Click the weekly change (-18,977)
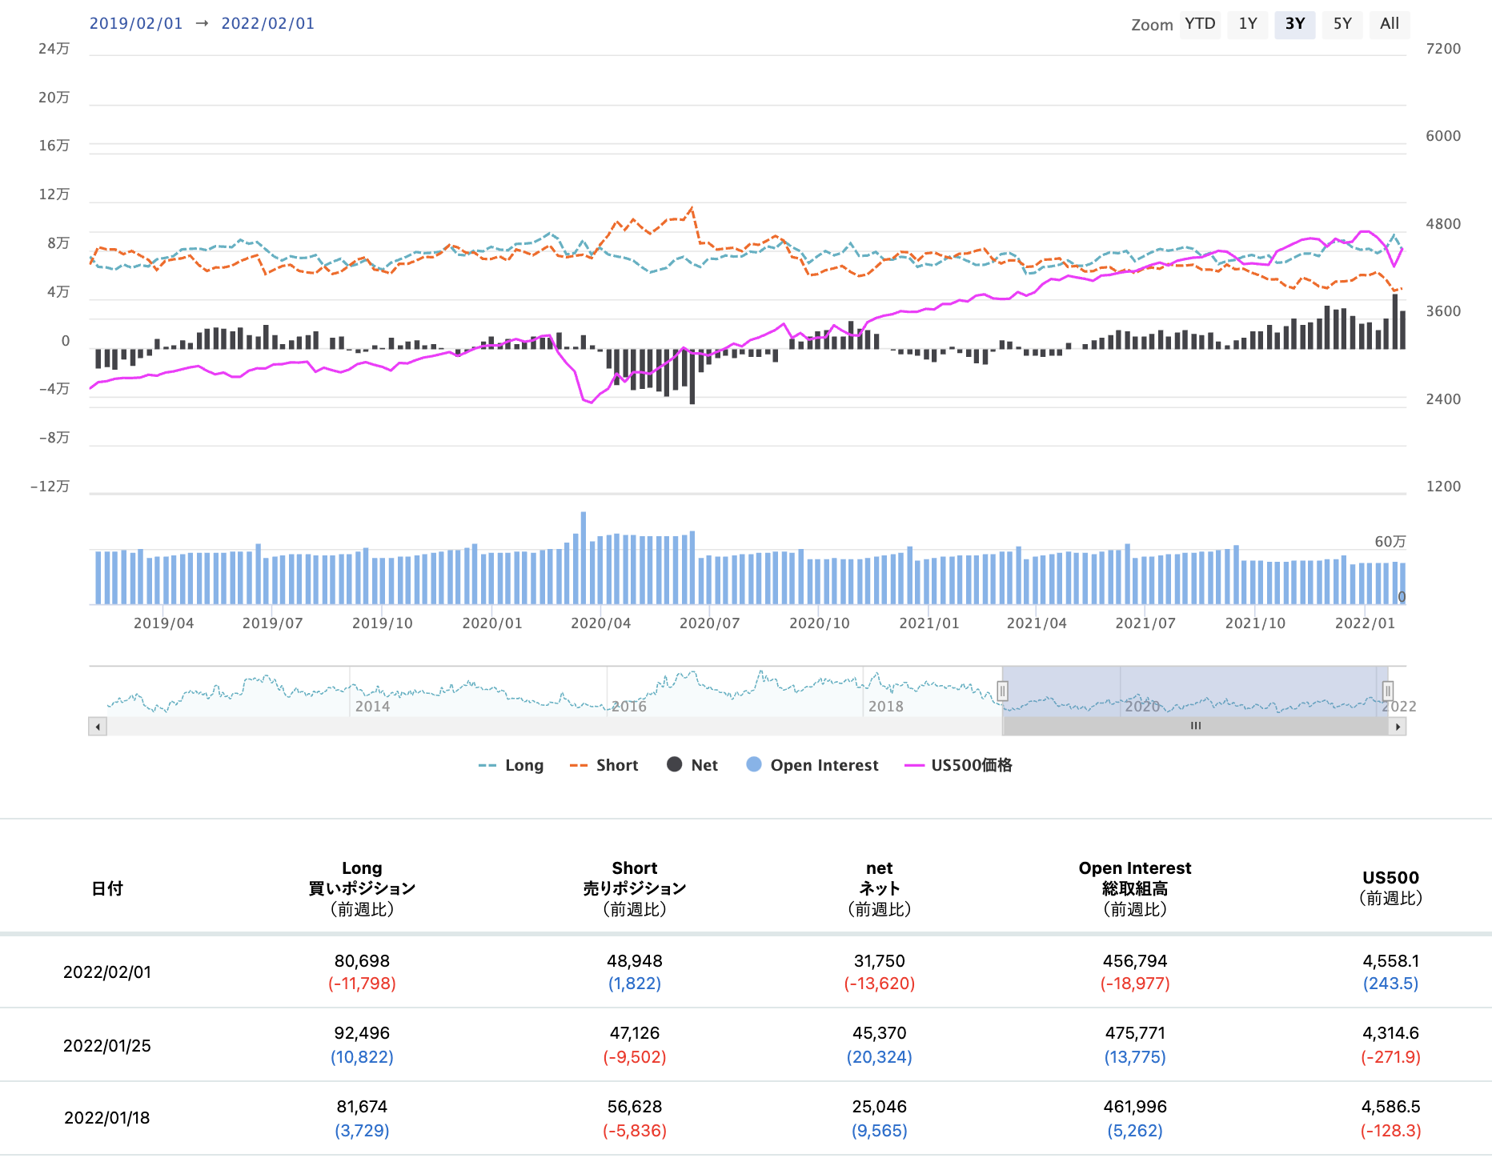The image size is (1492, 1162). (x=1135, y=984)
